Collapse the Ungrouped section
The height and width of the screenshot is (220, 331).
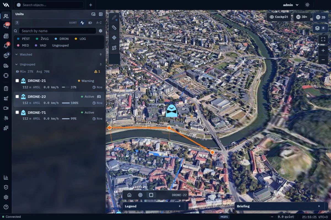(x=58, y=64)
